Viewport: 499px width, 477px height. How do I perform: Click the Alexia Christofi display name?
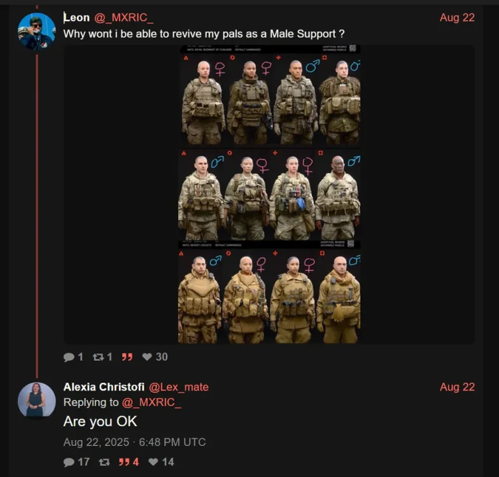tap(104, 387)
